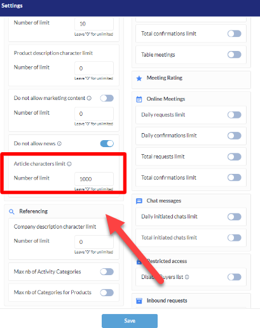Enable the Table meetings toggle
This screenshot has height=328, width=260.
[x=235, y=55]
